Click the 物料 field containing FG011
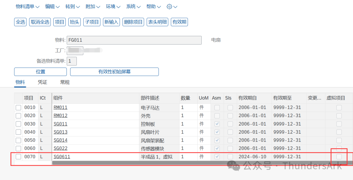 click(x=134, y=40)
